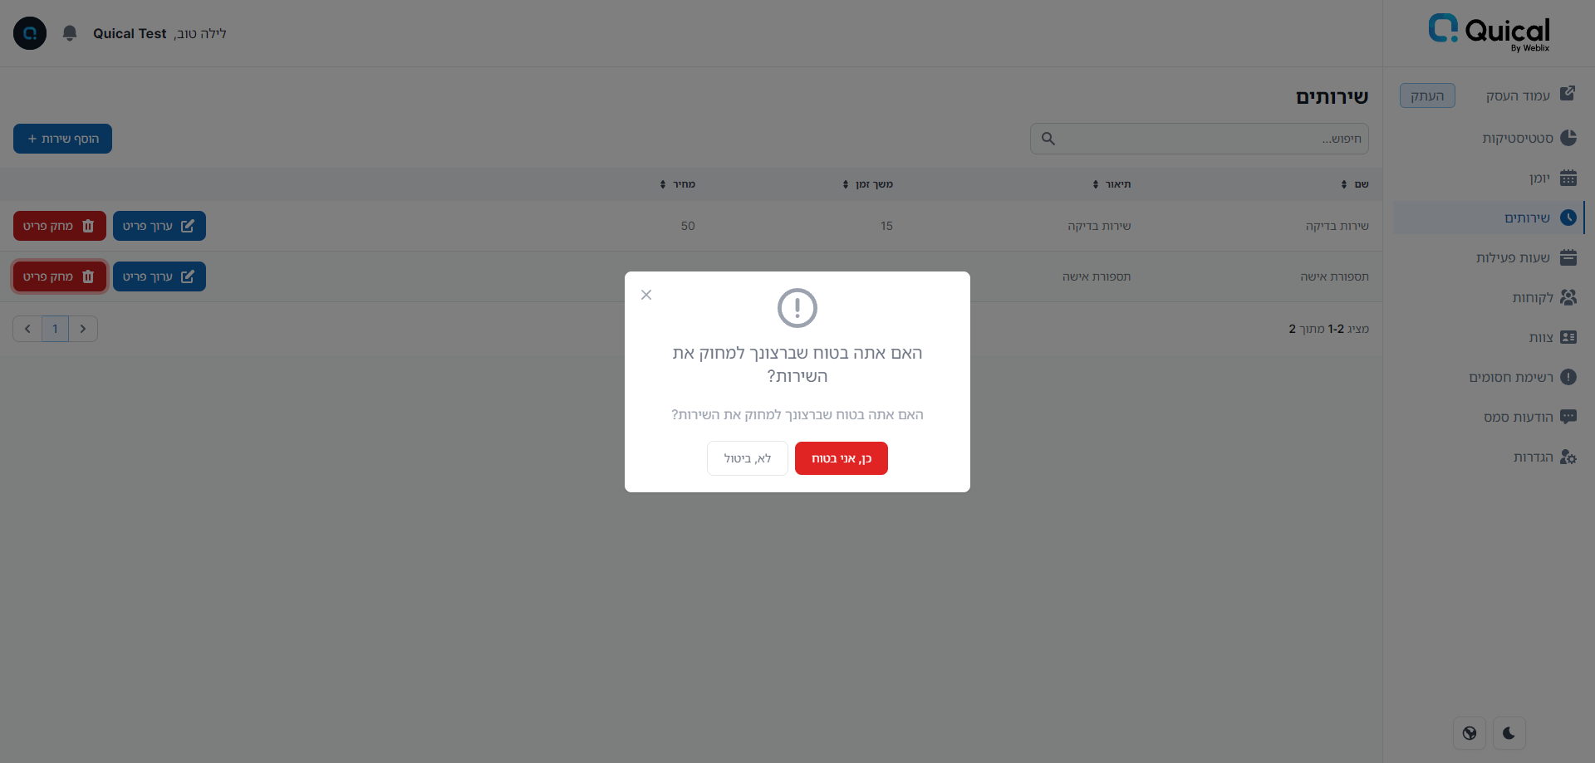Image resolution: width=1595 pixels, height=763 pixels.
Task: Open סטטיסטיקות statistics in sidebar
Action: pyautogui.click(x=1529, y=138)
